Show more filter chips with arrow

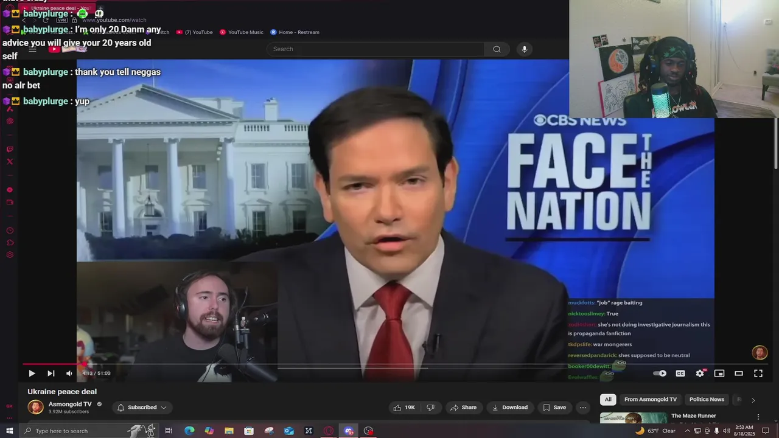753,400
